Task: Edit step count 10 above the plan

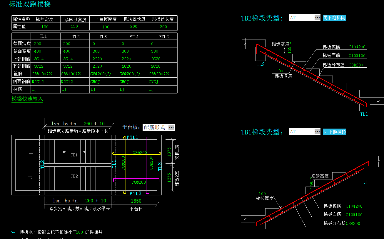Action: click(102, 124)
